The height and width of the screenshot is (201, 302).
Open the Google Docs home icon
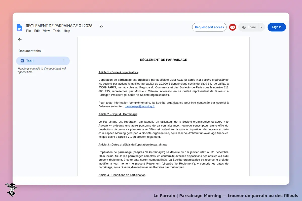20,28
